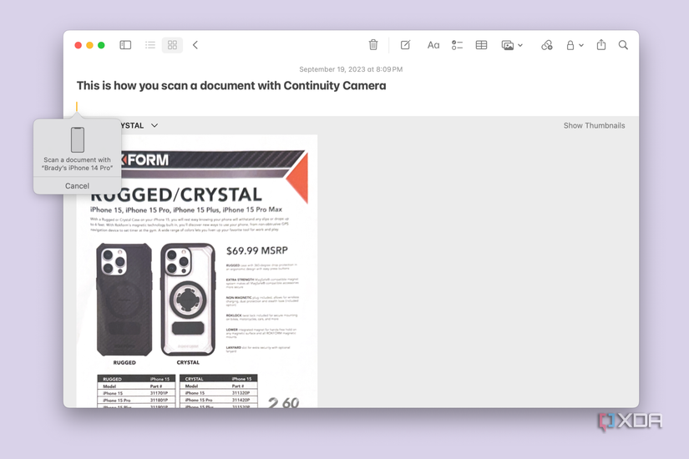Viewport: 689px width, 459px height.
Task: Click the September 19, 2023 date
Action: 351,69
